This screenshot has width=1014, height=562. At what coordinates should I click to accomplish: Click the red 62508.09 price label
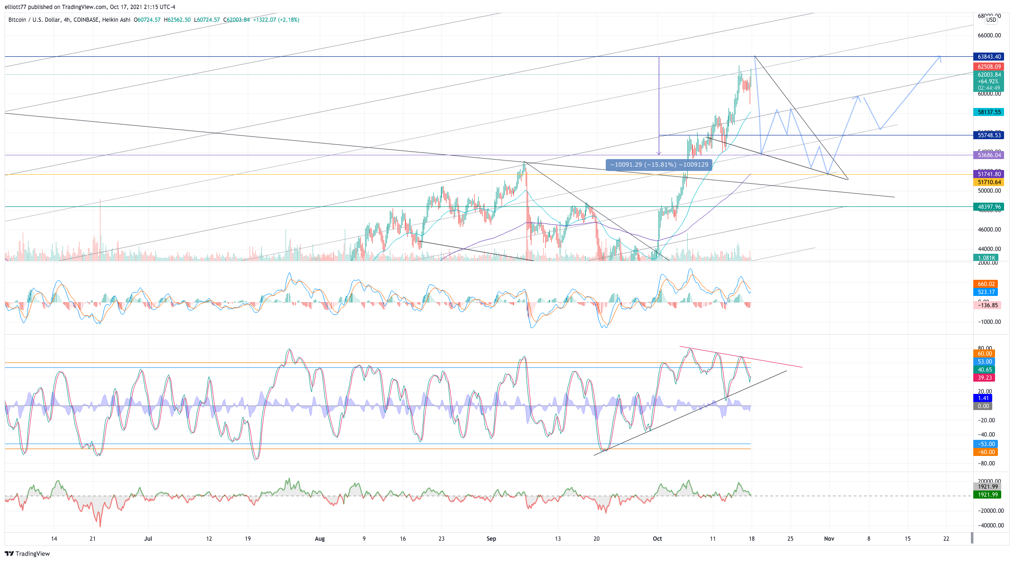coord(989,67)
